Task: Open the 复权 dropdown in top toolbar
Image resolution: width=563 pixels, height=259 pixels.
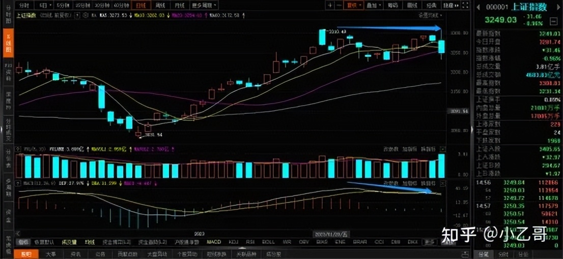Action: point(353,6)
